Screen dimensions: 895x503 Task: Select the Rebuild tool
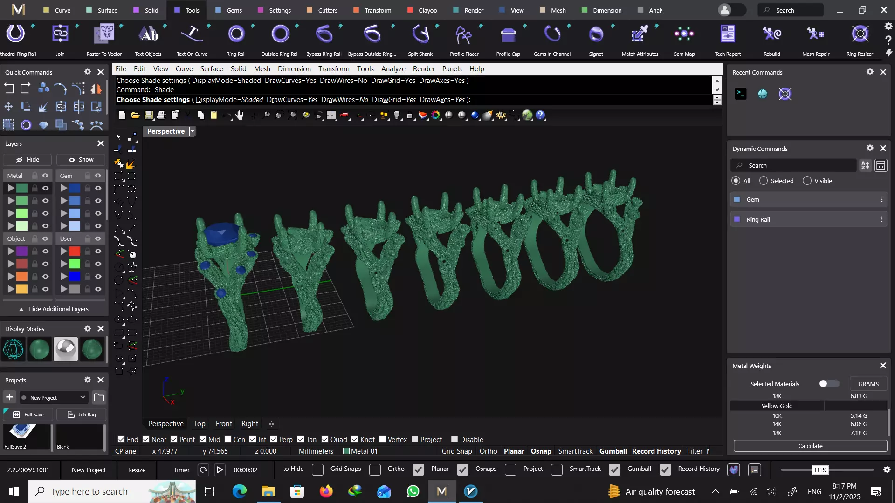tap(772, 40)
